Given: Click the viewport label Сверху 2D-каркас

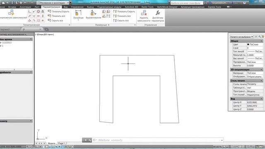Looking at the screenshot, I should tap(45, 34).
